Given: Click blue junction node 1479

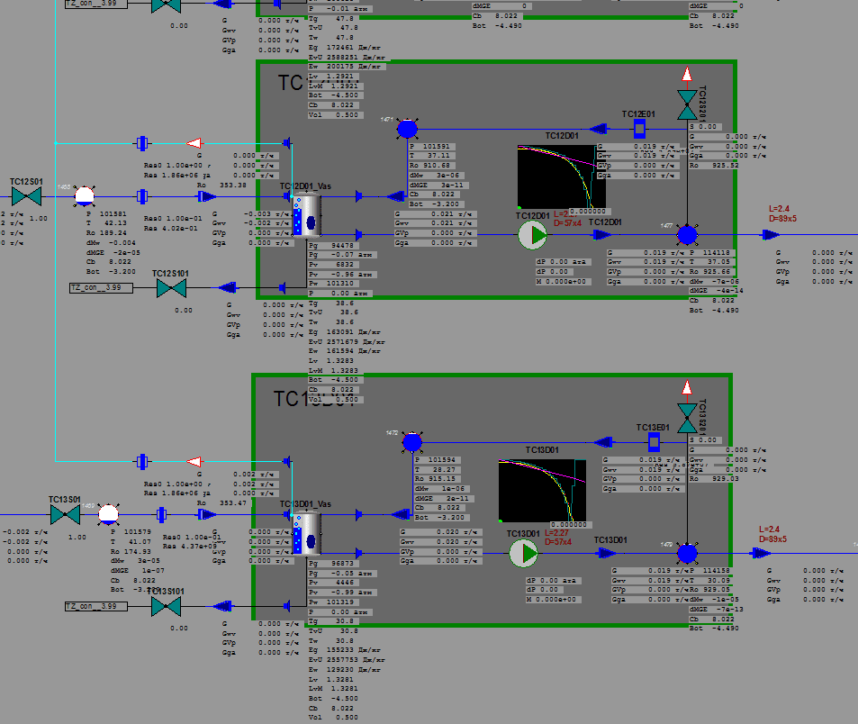Looking at the screenshot, I should [x=687, y=553].
